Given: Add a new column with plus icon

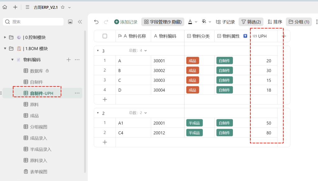Looking at the screenshot, I should pyautogui.click(x=284, y=36).
